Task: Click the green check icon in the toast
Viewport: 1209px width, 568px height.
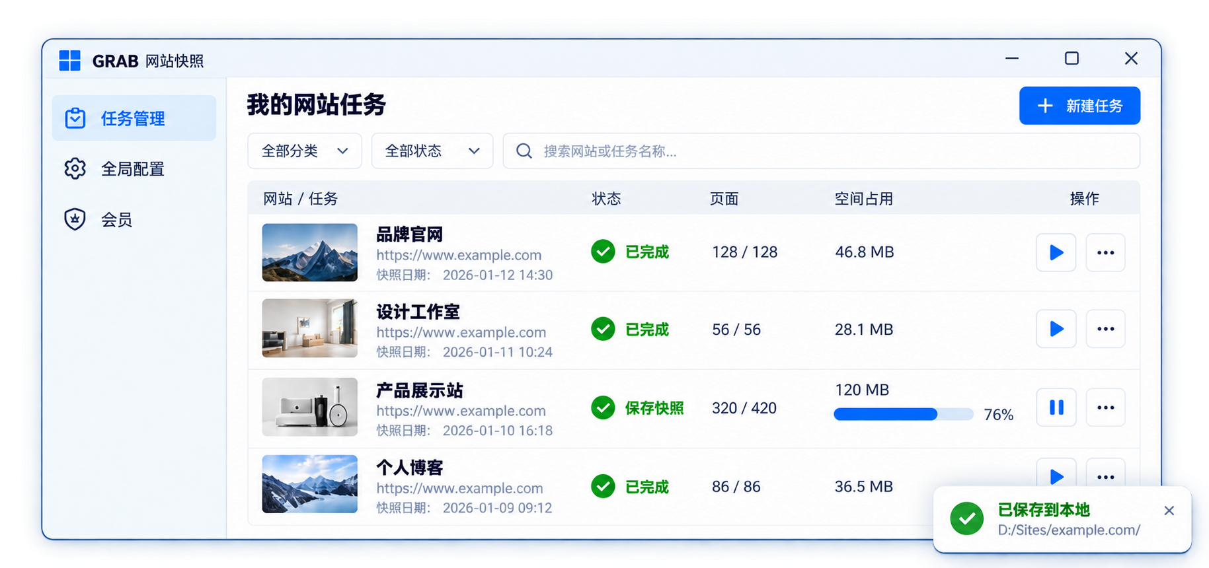Action: coord(967,519)
